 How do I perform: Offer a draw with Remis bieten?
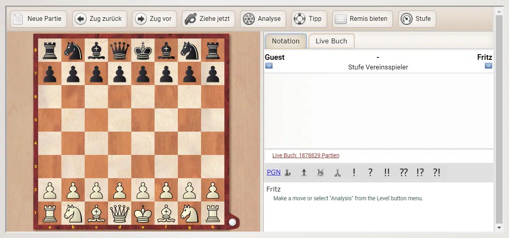(x=362, y=19)
